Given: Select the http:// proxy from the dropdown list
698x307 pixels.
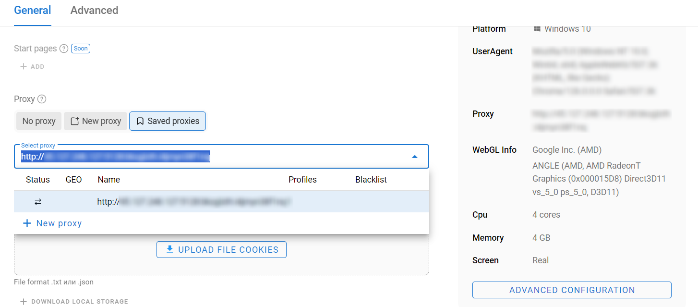Looking at the screenshot, I should tap(192, 201).
